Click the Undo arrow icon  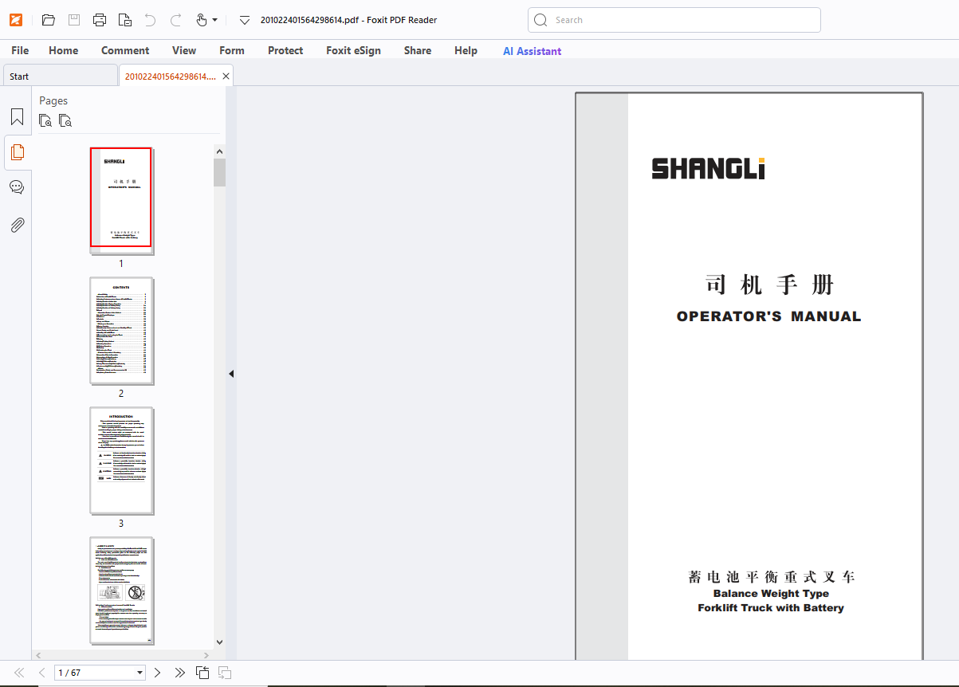[x=150, y=20]
